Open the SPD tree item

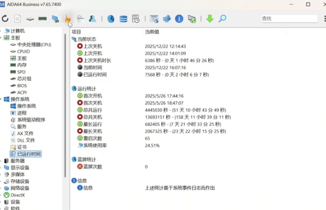click(x=21, y=72)
